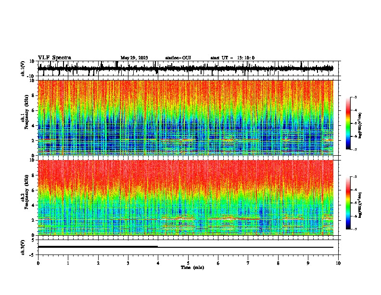
Task: Click time axis tick label '2'
Action: point(98,263)
